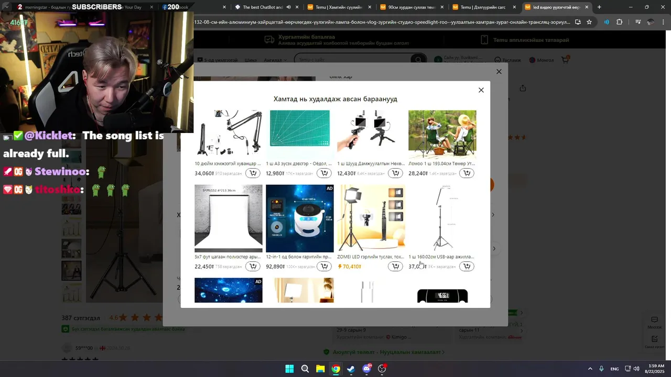Open the title '1 ш Шууд Дамжуулалтын'
The width and height of the screenshot is (671, 377).
(371, 164)
